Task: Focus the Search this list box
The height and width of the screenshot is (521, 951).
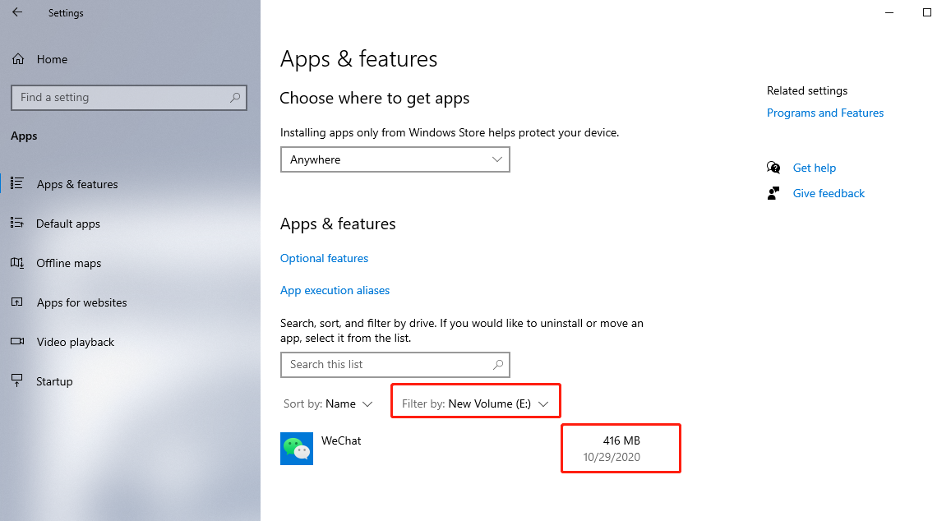Action: coord(395,365)
